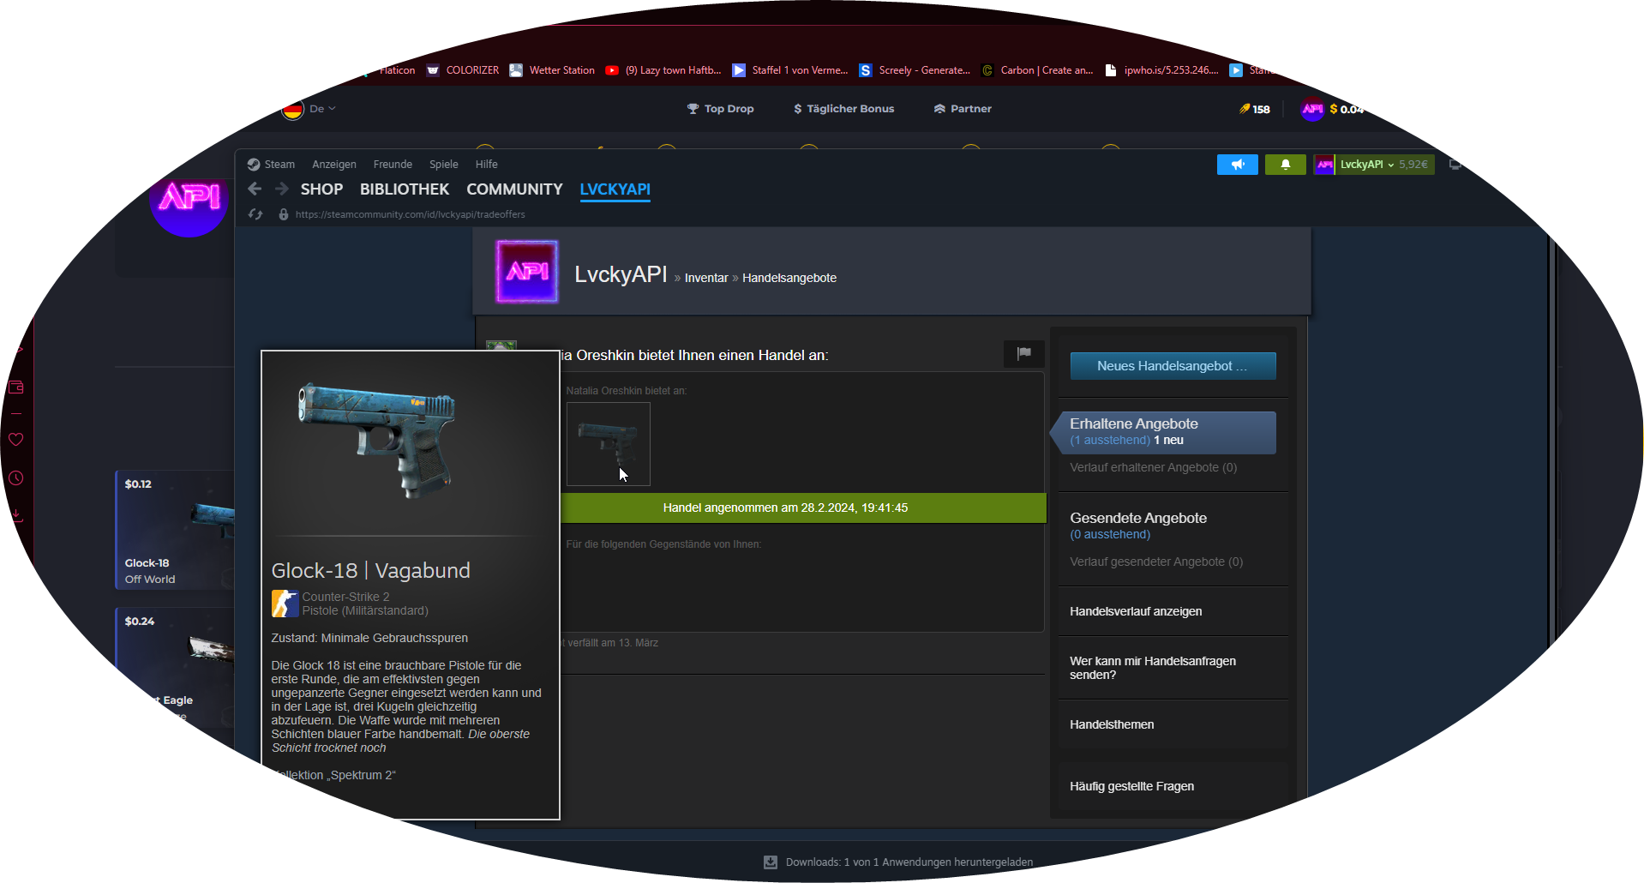The height and width of the screenshot is (883, 1644).
Task: Open the wallet icon in the left sidebar
Action: coord(15,387)
